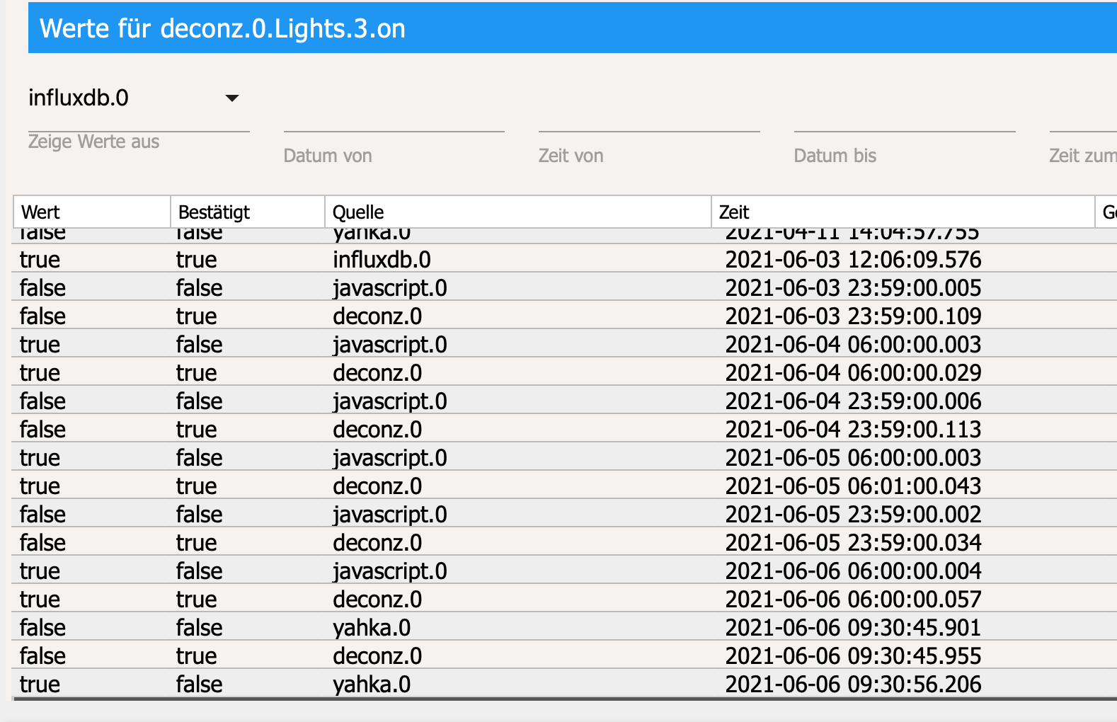The height and width of the screenshot is (722, 1117).
Task: Select the row with source influxdb.0
Action: click(382, 260)
